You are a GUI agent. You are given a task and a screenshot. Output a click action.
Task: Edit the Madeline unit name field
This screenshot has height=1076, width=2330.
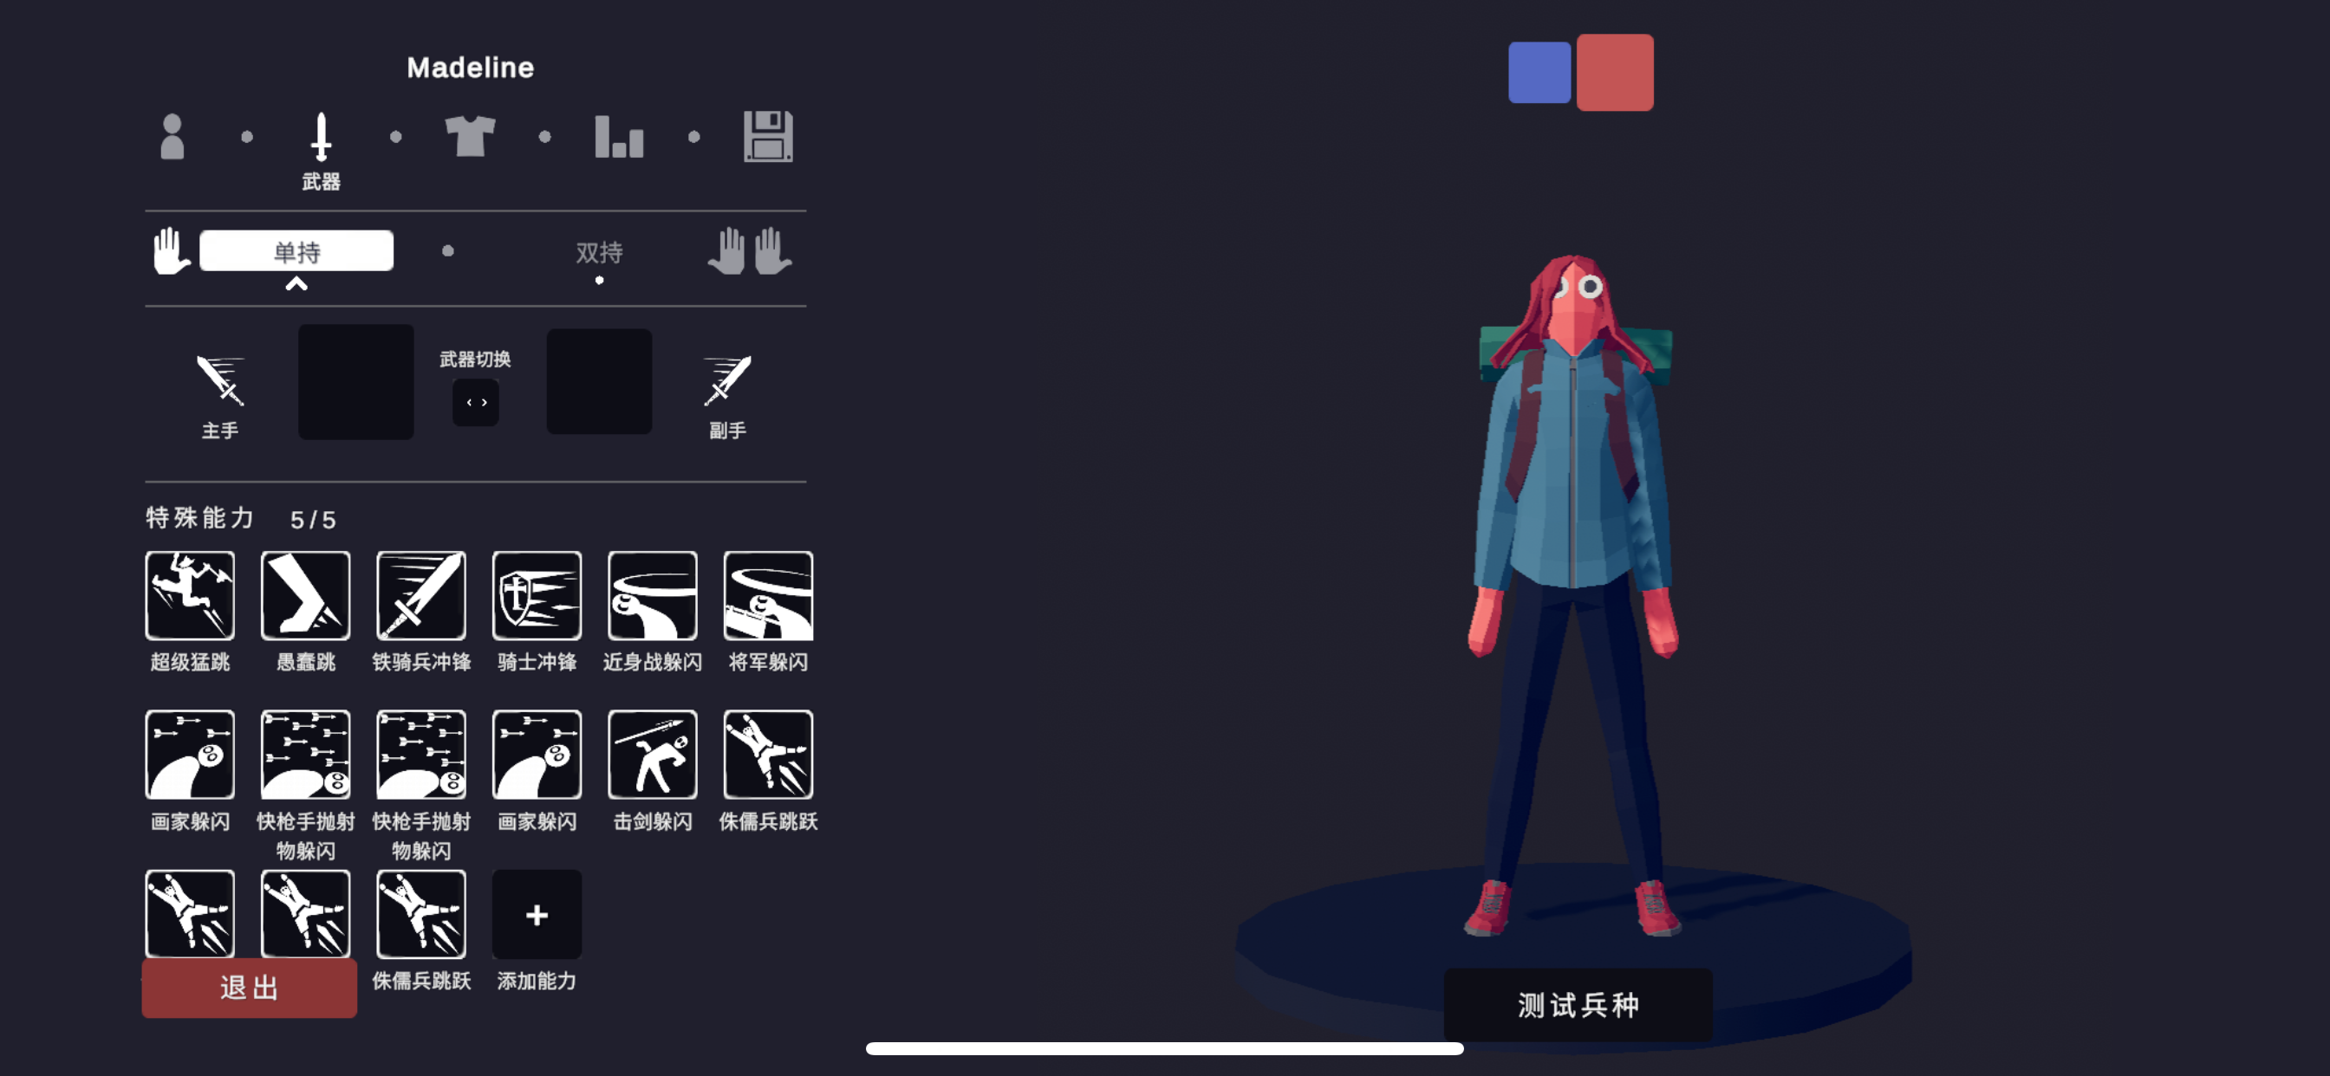tap(471, 67)
